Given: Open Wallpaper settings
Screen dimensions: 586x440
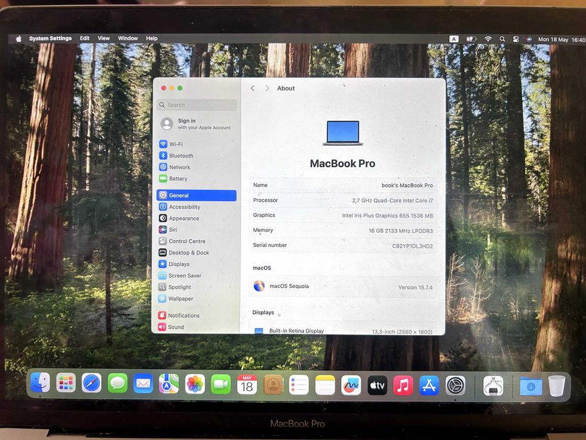Looking at the screenshot, I should coord(197,299).
